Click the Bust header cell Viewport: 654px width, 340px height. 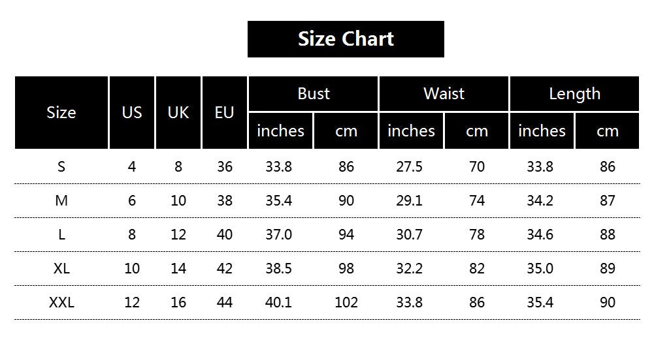coord(313,94)
